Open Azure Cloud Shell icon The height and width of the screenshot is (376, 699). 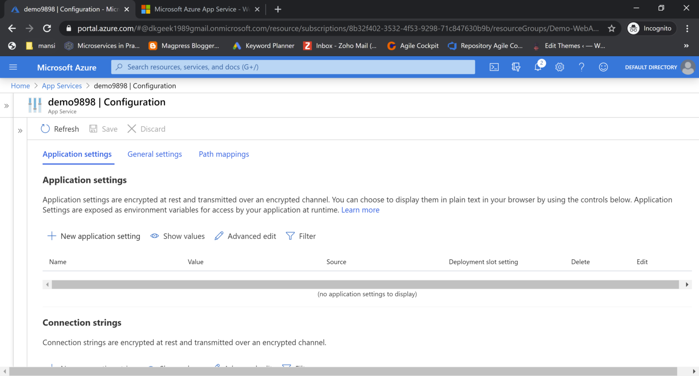tap(494, 67)
